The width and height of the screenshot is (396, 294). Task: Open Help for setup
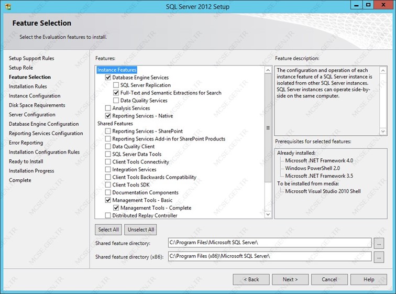click(369, 279)
